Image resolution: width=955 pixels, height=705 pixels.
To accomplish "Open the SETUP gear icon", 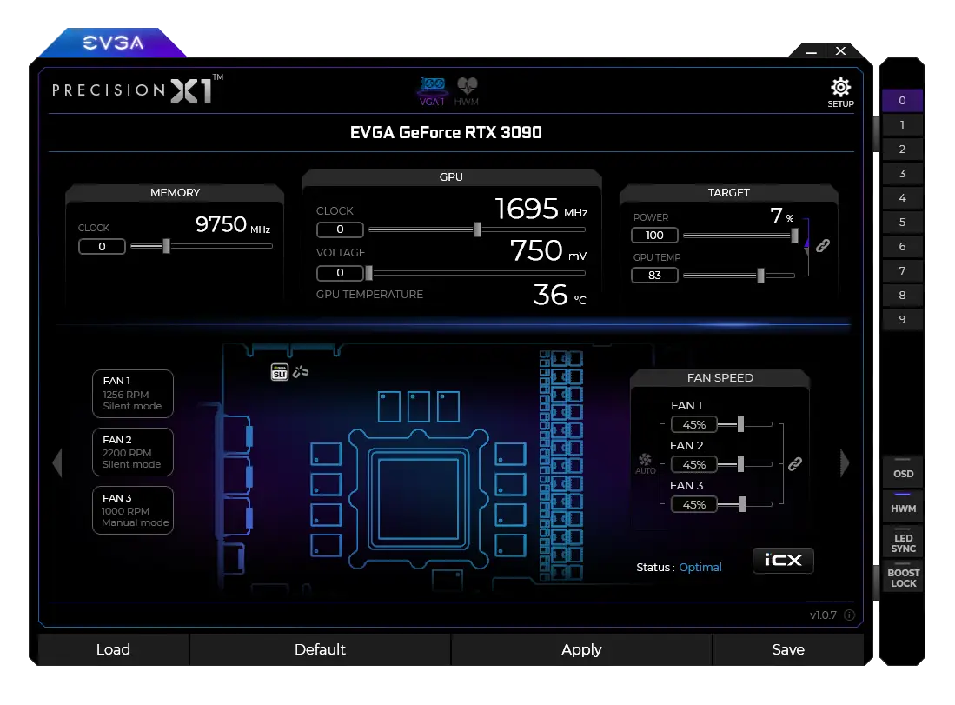I will coord(840,93).
